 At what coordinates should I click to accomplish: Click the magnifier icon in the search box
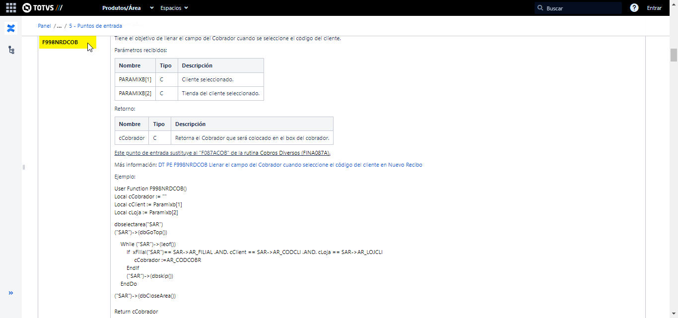click(541, 8)
